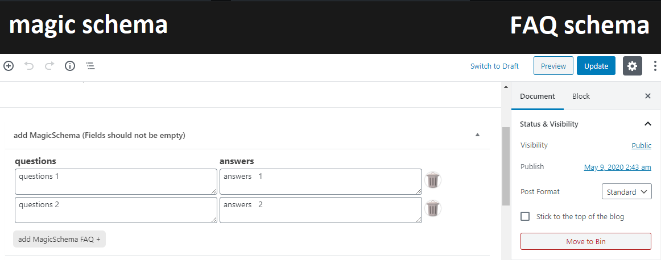The width and height of the screenshot is (661, 260).
Task: Click the redo arrow icon
Action: point(49,66)
